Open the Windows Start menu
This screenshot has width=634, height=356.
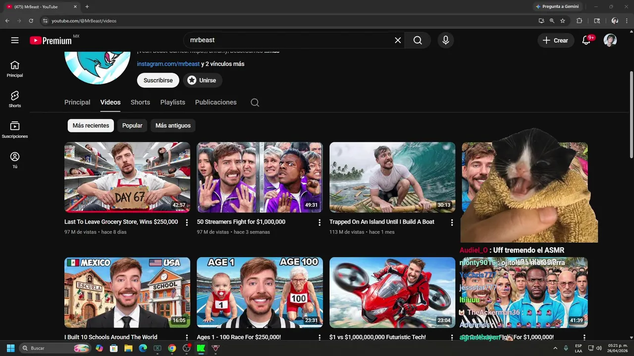click(10, 348)
